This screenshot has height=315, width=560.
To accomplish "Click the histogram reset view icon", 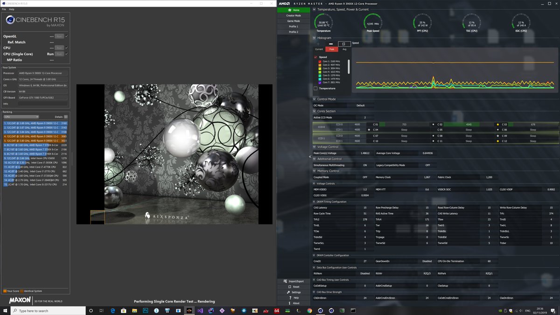I will [x=344, y=44].
